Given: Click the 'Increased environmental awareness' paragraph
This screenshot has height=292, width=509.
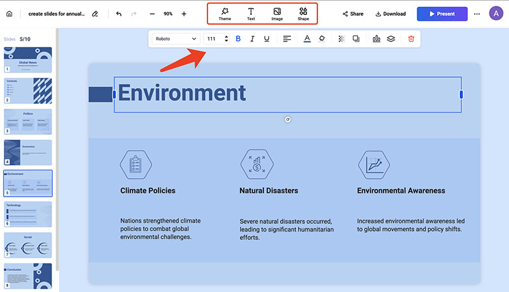Looking at the screenshot, I should point(410,225).
